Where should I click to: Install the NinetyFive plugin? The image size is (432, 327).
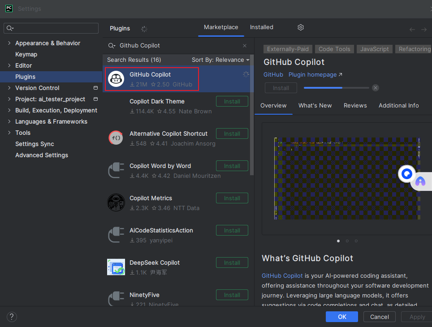click(232, 295)
